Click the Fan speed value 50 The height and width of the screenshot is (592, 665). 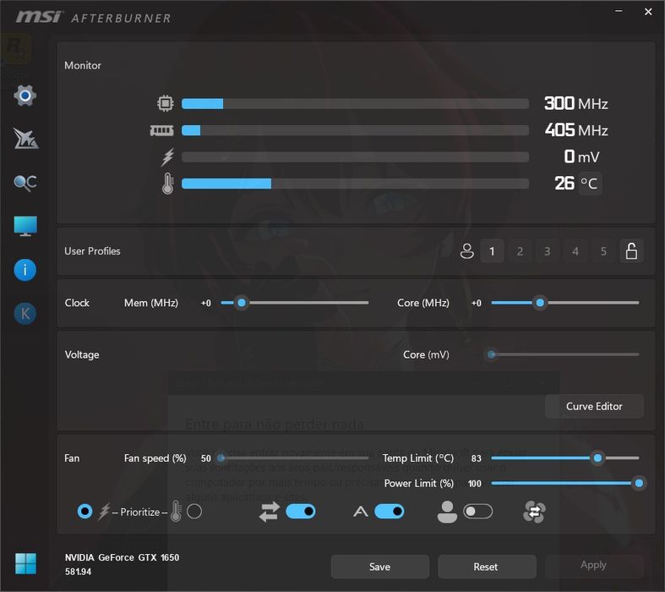(x=205, y=458)
